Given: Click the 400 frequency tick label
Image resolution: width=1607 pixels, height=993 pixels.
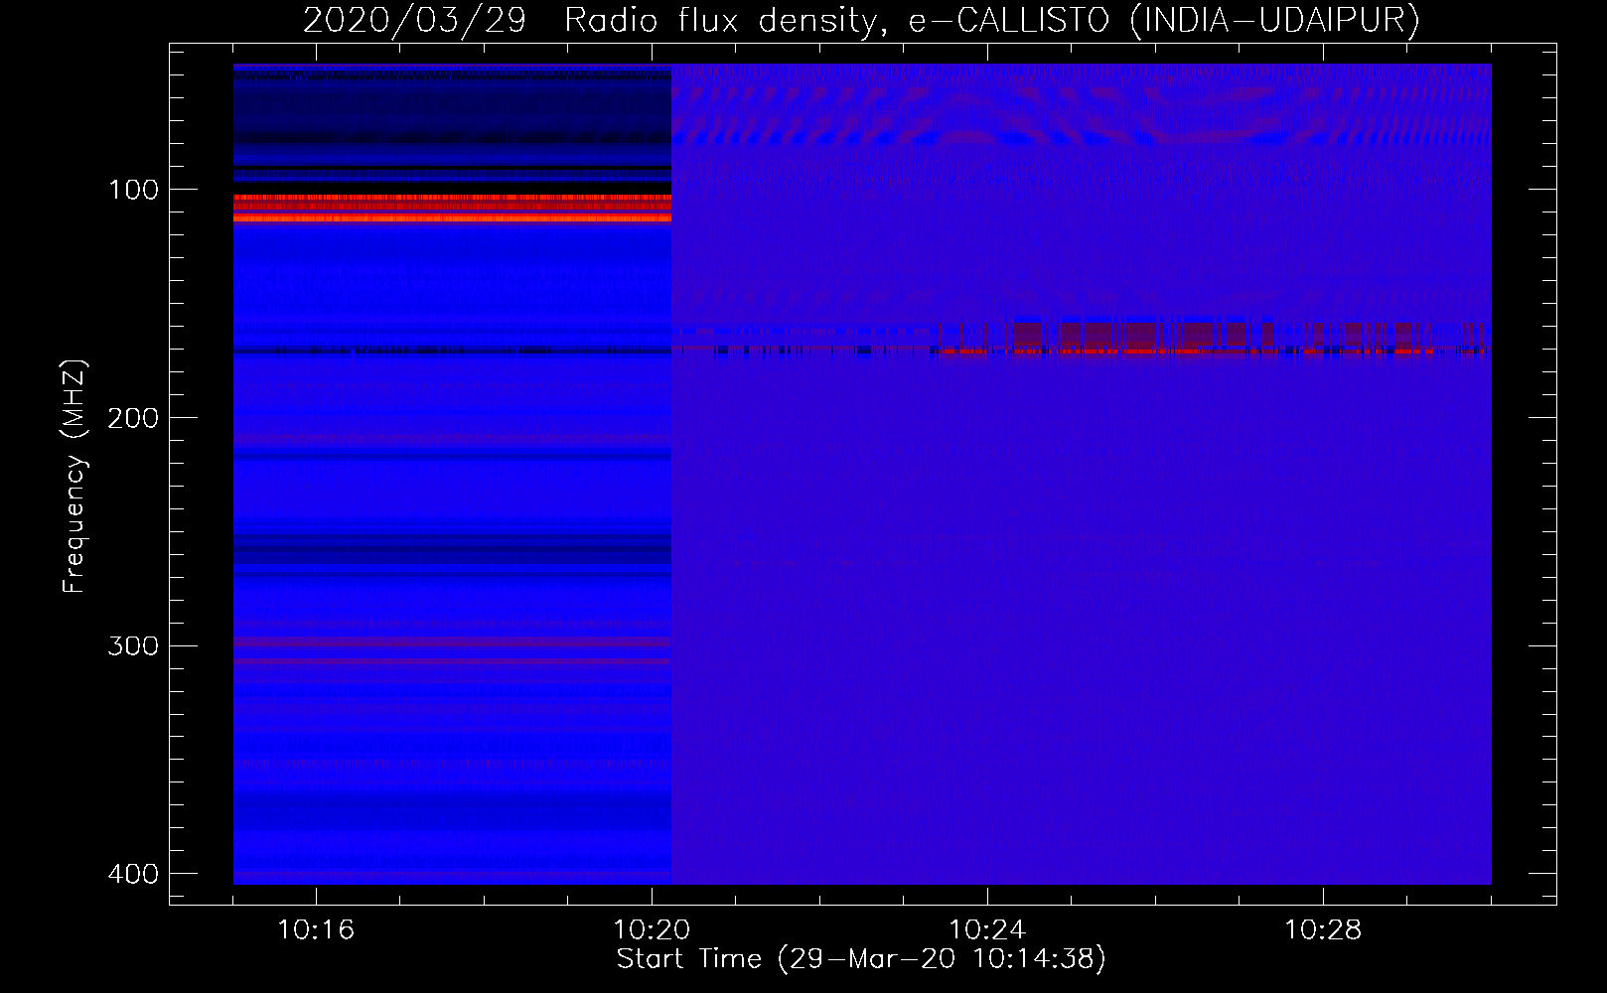Looking at the screenshot, I should 132,874.
